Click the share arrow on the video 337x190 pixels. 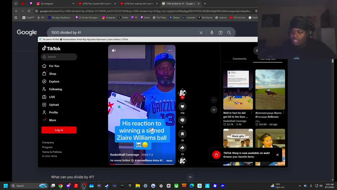click(182, 148)
